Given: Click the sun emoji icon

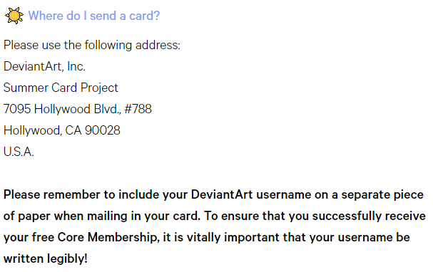Looking at the screenshot, I should pos(14,16).
